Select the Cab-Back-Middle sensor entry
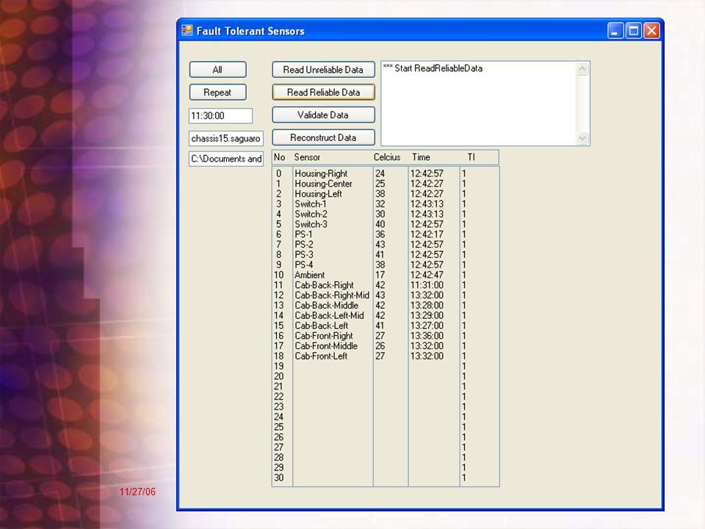Image resolution: width=705 pixels, height=529 pixels. tap(326, 306)
